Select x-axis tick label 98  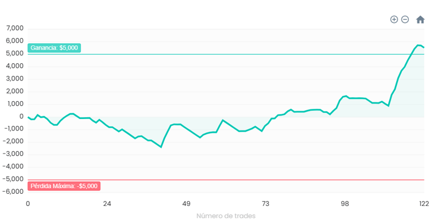point(345,204)
